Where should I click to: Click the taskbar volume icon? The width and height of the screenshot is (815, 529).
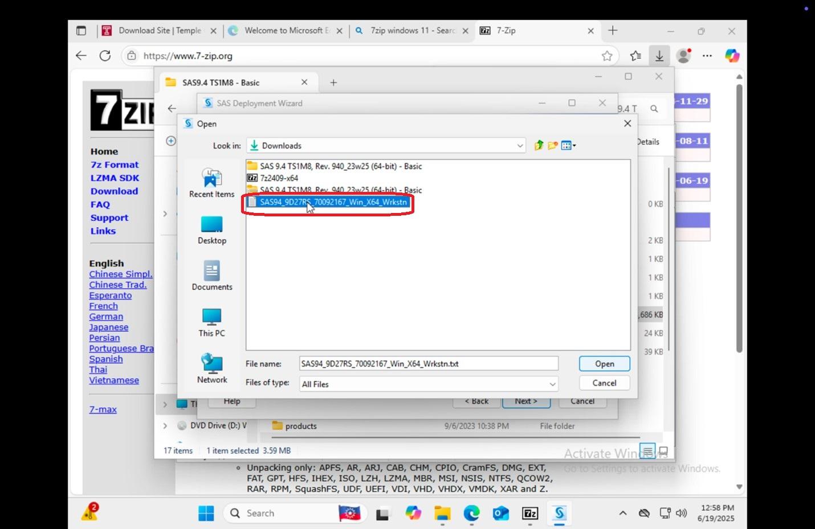coord(681,513)
